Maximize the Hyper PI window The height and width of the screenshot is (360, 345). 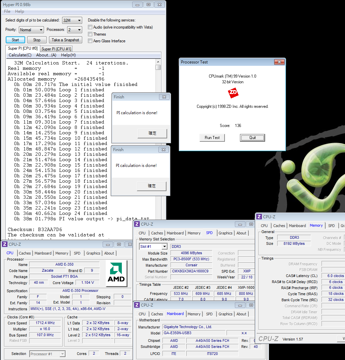coord(148,5)
